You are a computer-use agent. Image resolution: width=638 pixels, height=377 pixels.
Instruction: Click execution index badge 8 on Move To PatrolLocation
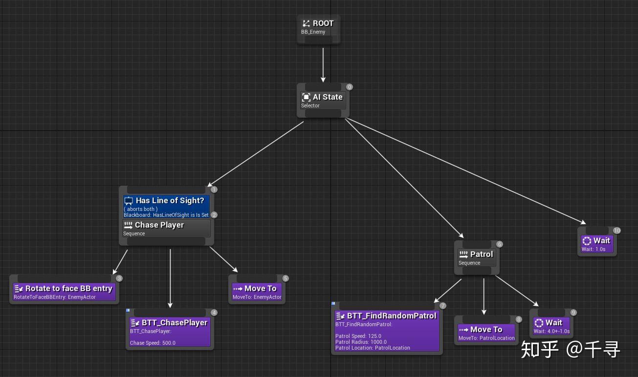[x=519, y=319]
